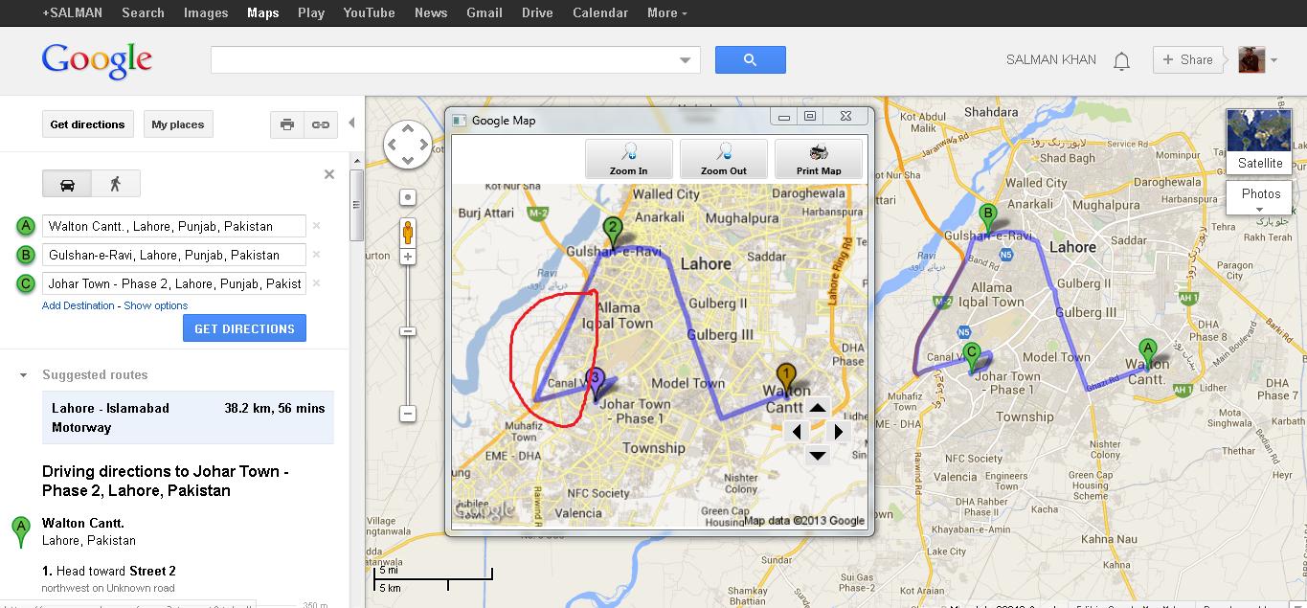Click the Add Destination link
1307x608 pixels.
[78, 305]
